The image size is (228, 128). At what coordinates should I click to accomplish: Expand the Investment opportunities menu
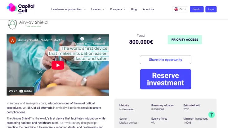(68, 9)
